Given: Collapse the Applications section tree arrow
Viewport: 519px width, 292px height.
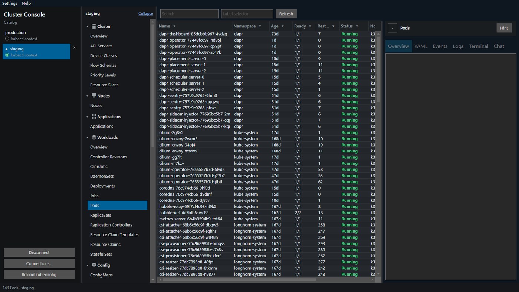Looking at the screenshot, I should pyautogui.click(x=88, y=117).
